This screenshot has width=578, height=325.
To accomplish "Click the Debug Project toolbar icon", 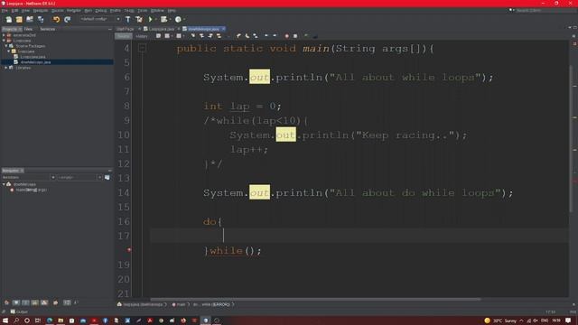I will point(163,19).
